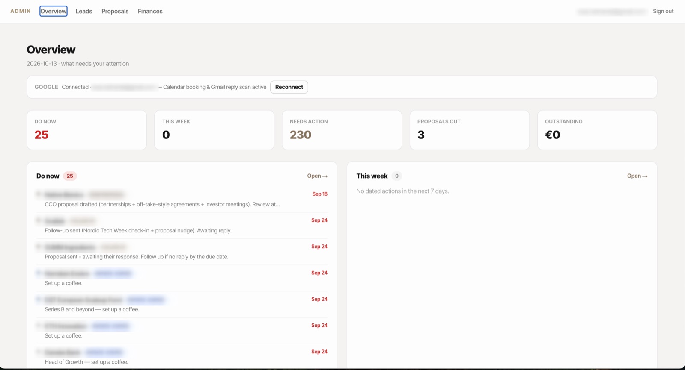Click the 0 badge beside This week
This screenshot has height=370, width=685.
tap(397, 176)
